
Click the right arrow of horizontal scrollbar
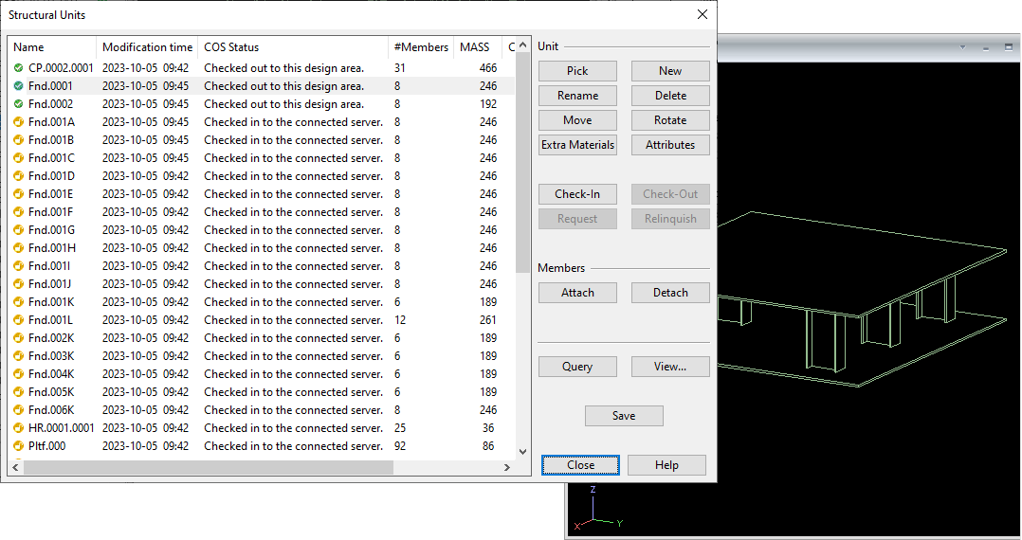tap(507, 467)
